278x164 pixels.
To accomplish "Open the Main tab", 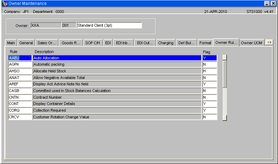I will 11,43.
